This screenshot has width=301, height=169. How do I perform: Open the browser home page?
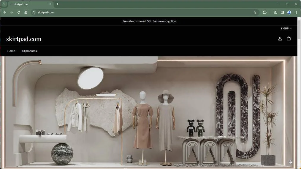pos(26,12)
